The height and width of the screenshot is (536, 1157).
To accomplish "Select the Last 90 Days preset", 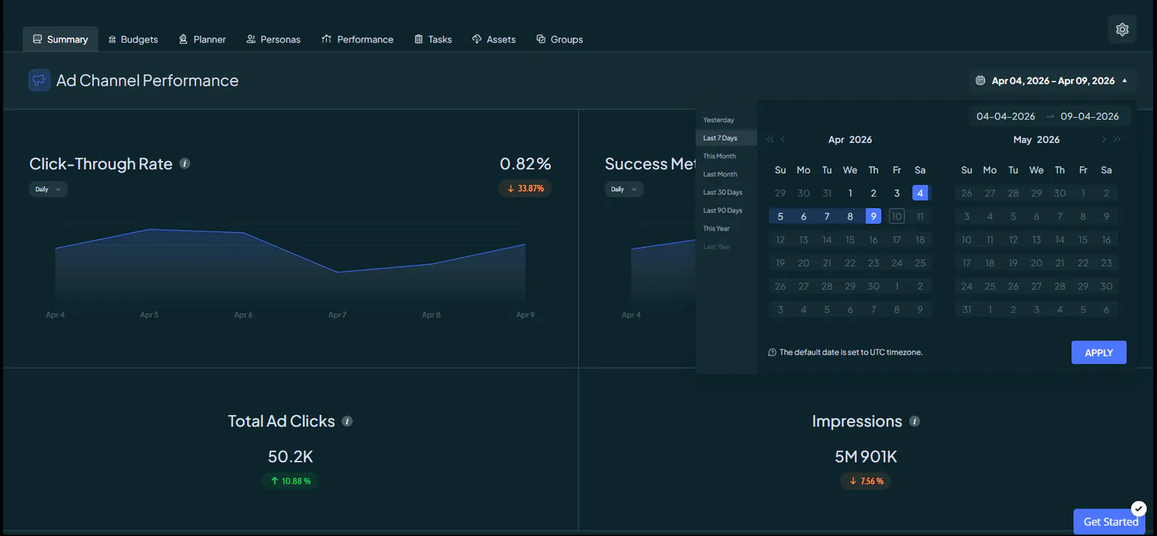I will pos(726,210).
